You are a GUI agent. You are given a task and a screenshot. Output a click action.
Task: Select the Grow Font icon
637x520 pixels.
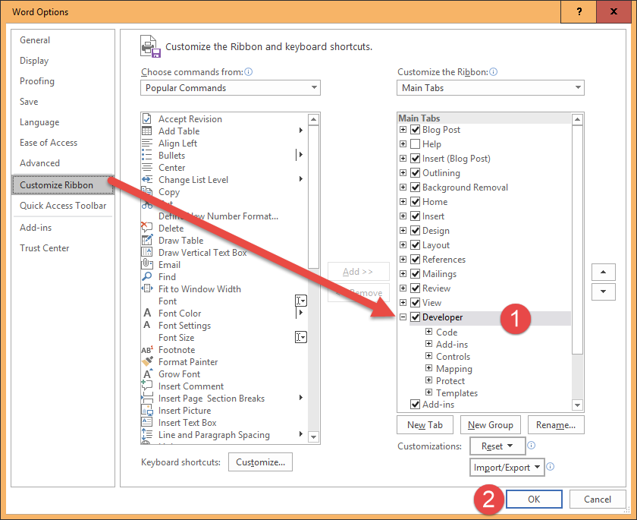[147, 373]
